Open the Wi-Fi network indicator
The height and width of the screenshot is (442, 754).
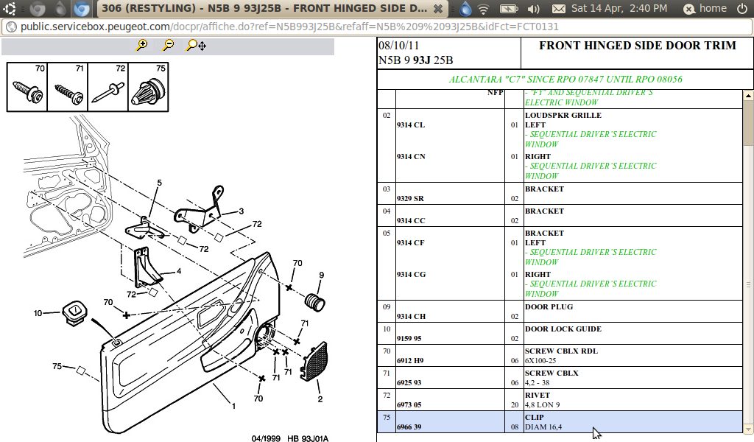[484, 9]
